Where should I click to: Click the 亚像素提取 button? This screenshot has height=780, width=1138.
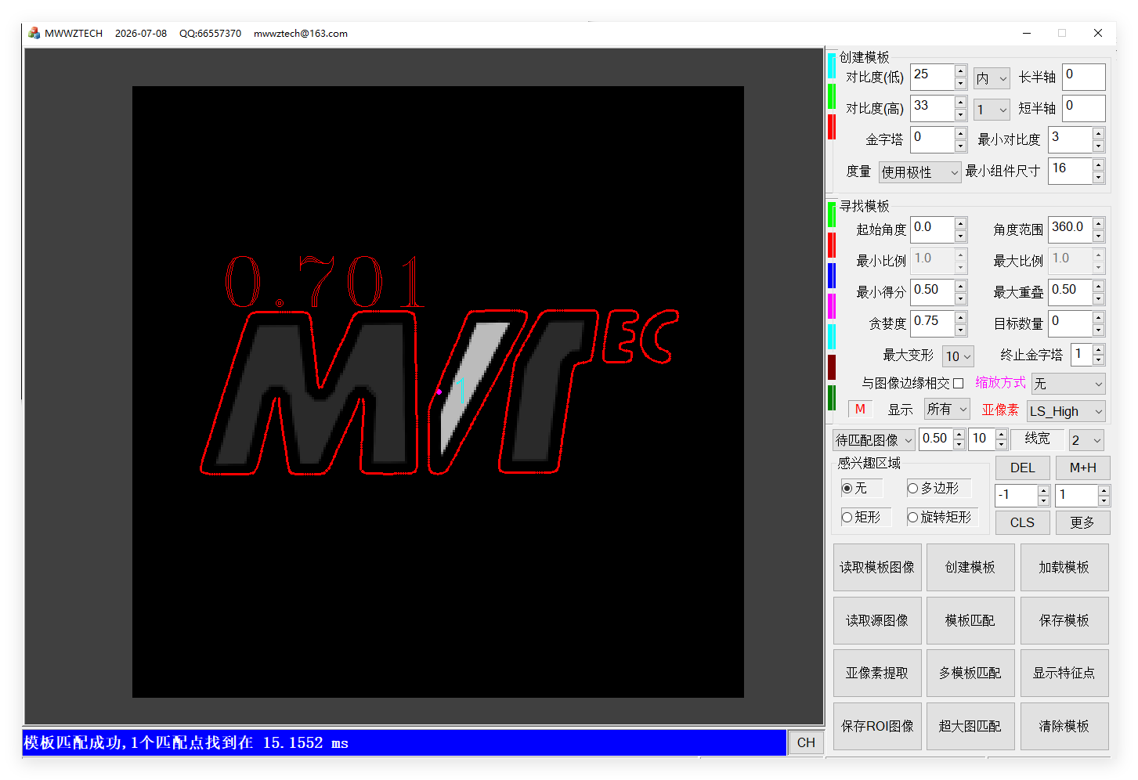[x=877, y=673]
